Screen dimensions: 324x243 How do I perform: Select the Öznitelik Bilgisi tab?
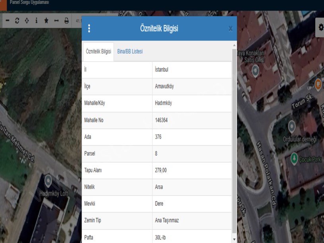click(x=98, y=52)
